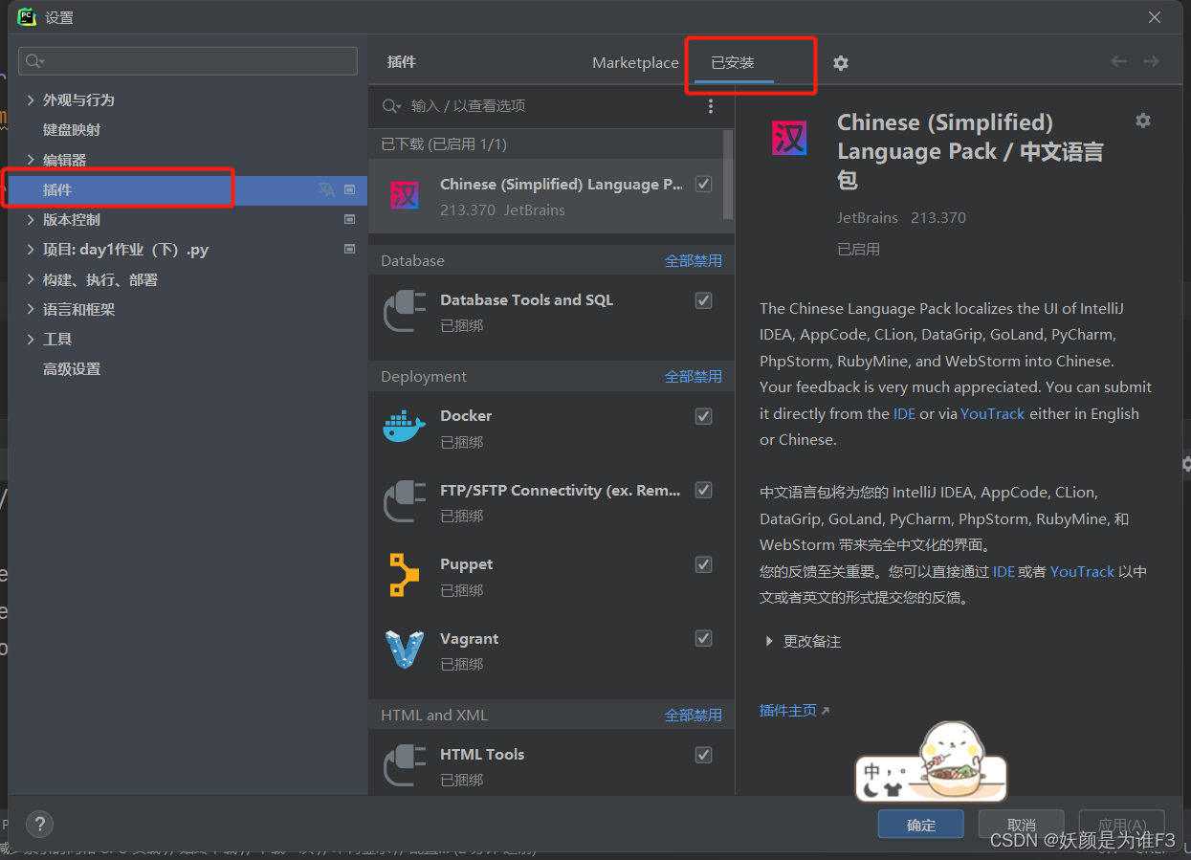Disable the Vagrant plugin checkbox
The height and width of the screenshot is (860, 1191).
(x=703, y=638)
